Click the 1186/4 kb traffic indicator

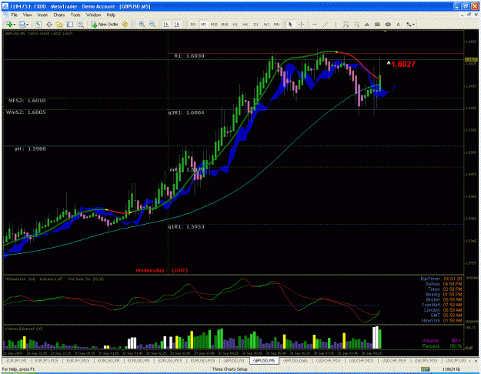[x=452, y=369]
